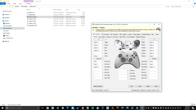Go back in Explorer navigation
This screenshot has height=110, width=196.
[2, 7]
